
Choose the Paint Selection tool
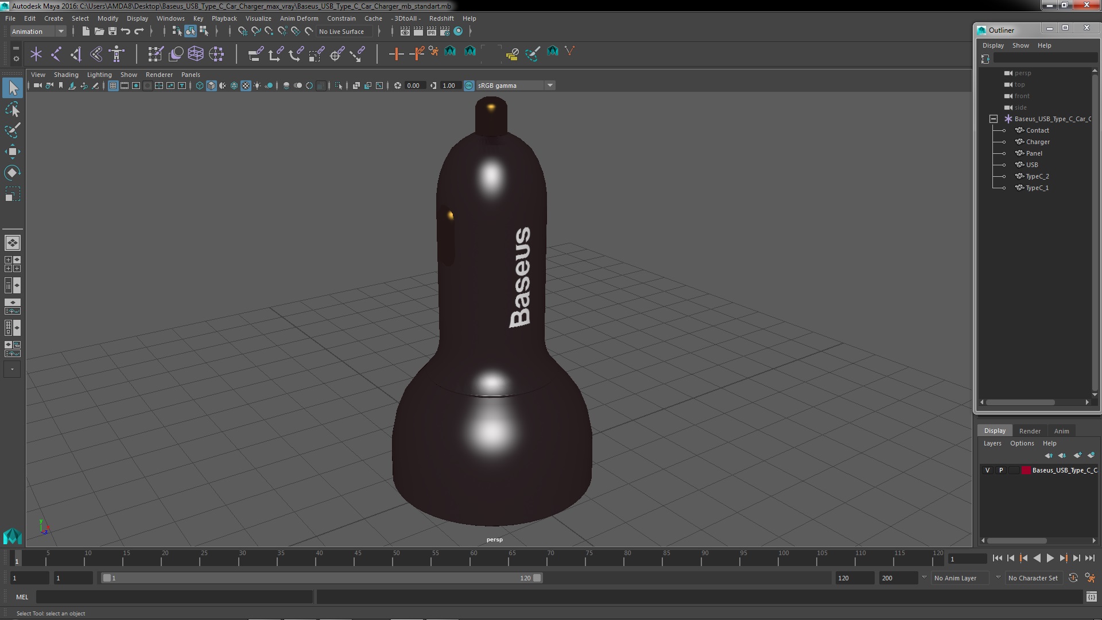tap(13, 130)
